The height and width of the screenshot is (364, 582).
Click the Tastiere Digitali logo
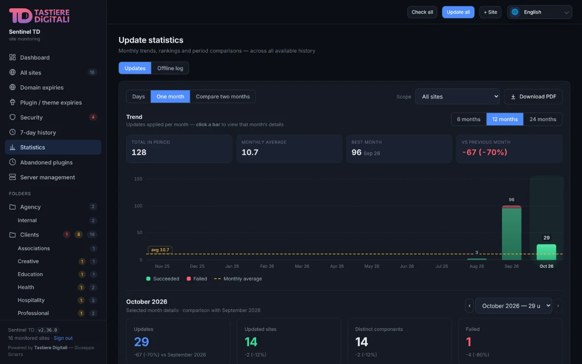tap(39, 16)
